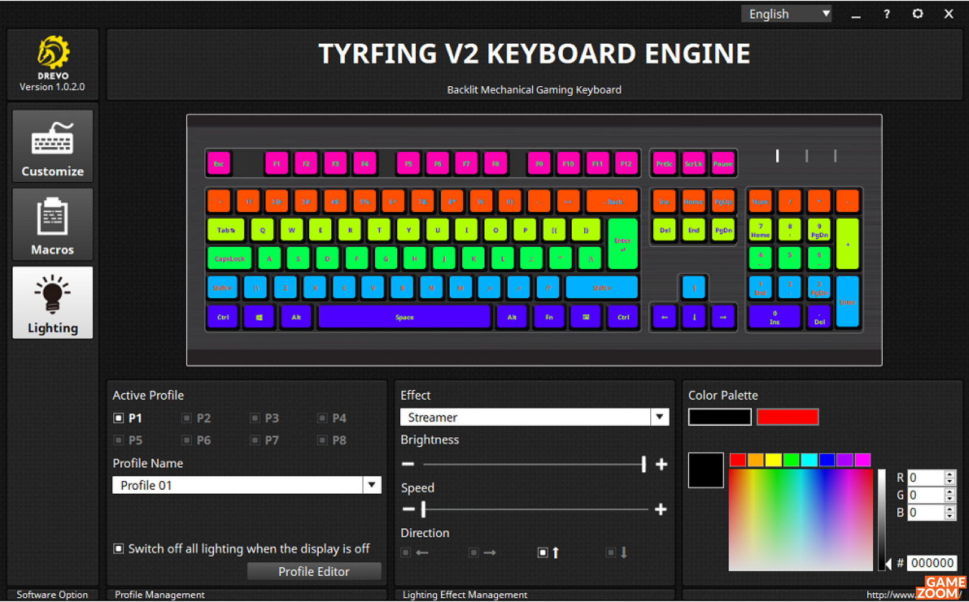Decrease brightness with the minus button
This screenshot has width=969, height=602.
[x=408, y=464]
